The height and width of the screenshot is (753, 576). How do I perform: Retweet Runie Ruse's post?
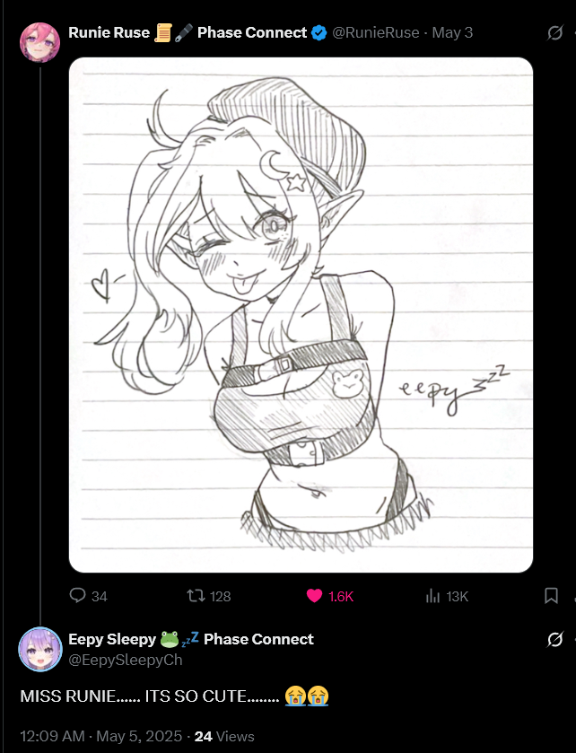pos(196,596)
